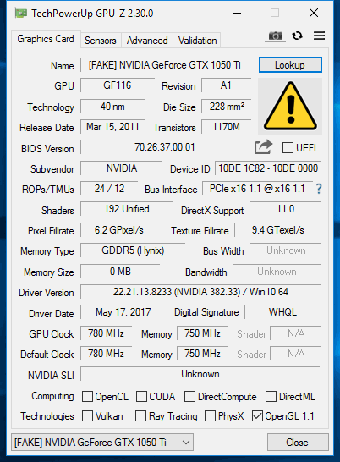Toggle the DirectCompute checkbox
Image resolution: width=340 pixels, height=462 pixels.
(189, 397)
